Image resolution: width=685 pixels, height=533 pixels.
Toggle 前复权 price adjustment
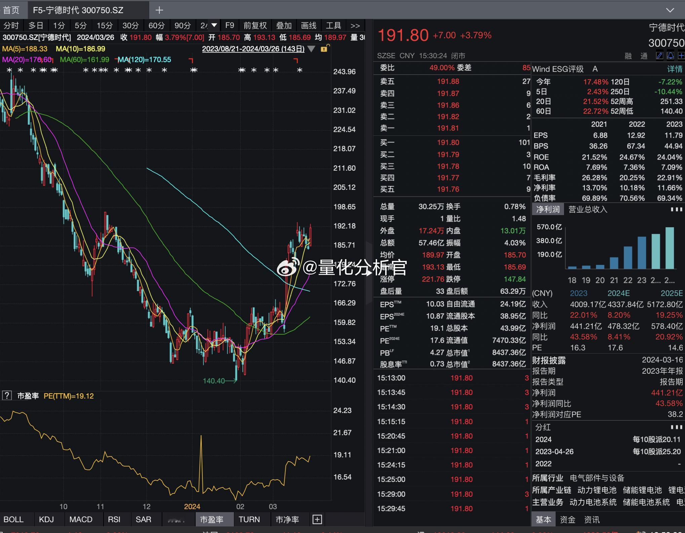(255, 26)
